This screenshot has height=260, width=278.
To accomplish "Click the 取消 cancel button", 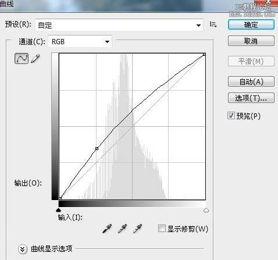I will coord(251,41).
